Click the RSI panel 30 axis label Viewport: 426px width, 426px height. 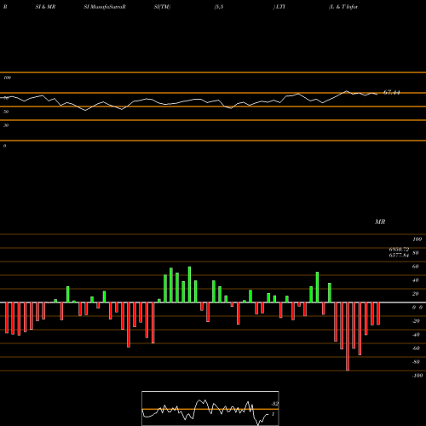coord(6,125)
